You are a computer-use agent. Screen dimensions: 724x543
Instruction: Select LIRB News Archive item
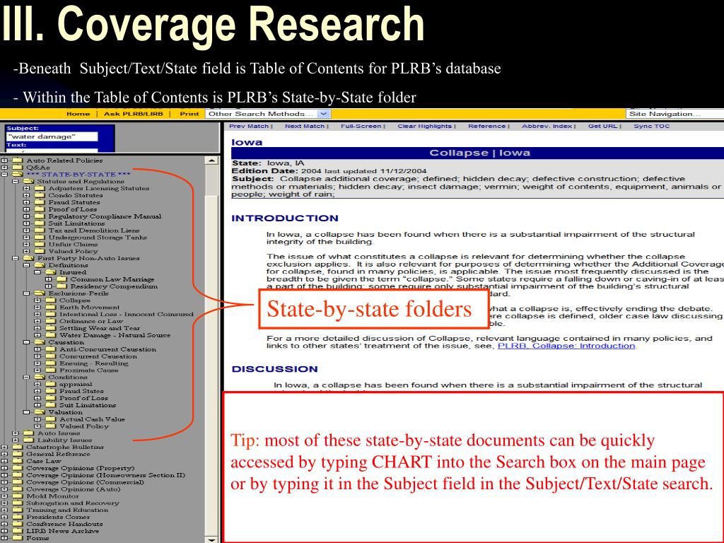(x=62, y=531)
